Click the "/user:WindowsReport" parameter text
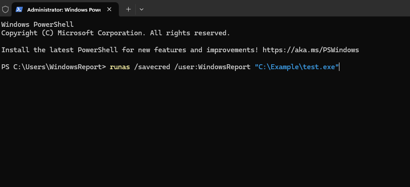Viewport: 410px width, 187px height. pyautogui.click(x=212, y=67)
